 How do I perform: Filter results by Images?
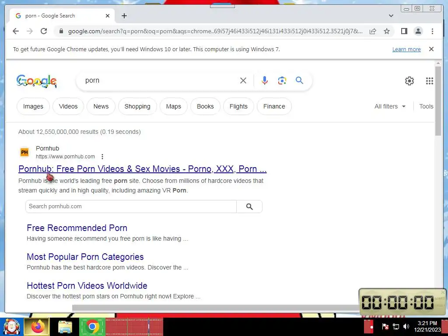click(33, 106)
